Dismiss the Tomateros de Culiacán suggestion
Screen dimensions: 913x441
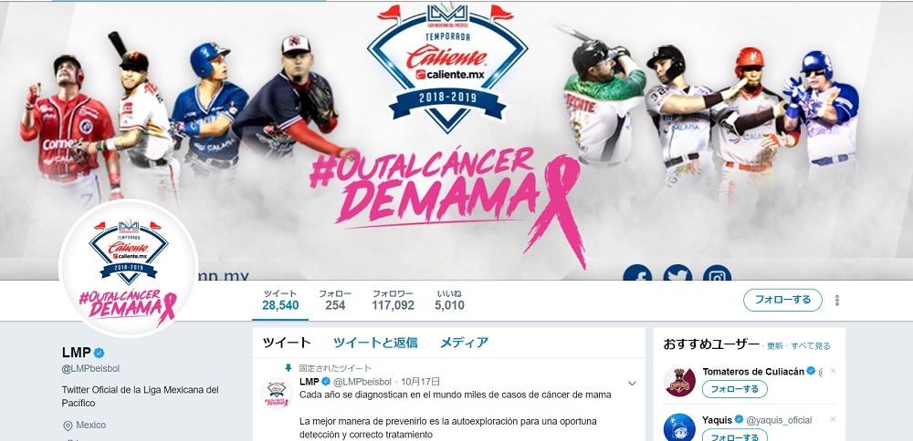[x=833, y=371]
